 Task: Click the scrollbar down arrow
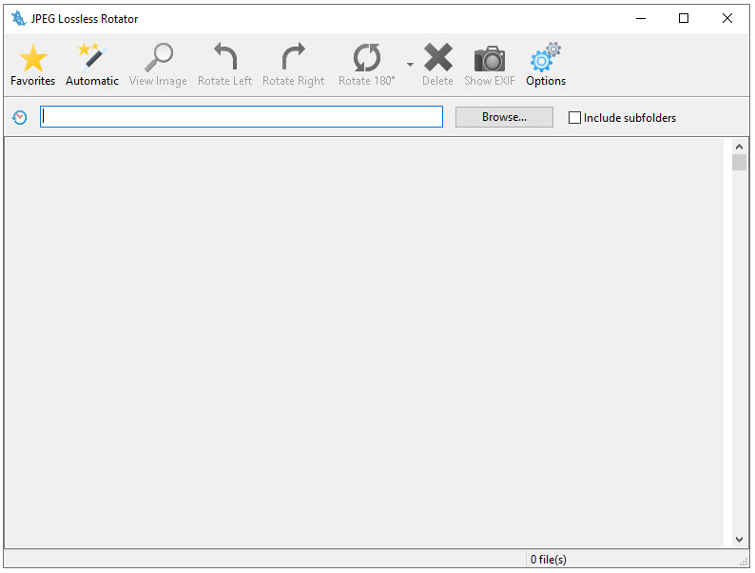[x=739, y=540]
